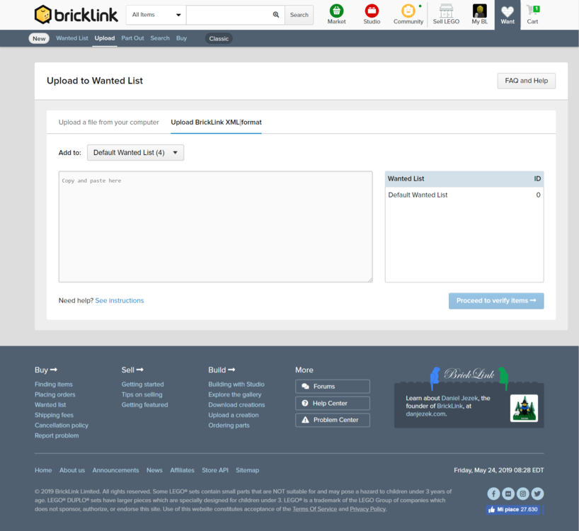This screenshot has height=531, width=579.
Task: Click the Search button in the header
Action: tap(299, 15)
